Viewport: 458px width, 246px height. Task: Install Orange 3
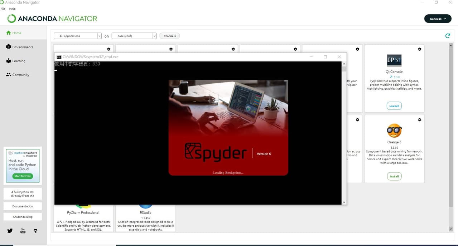point(394,176)
